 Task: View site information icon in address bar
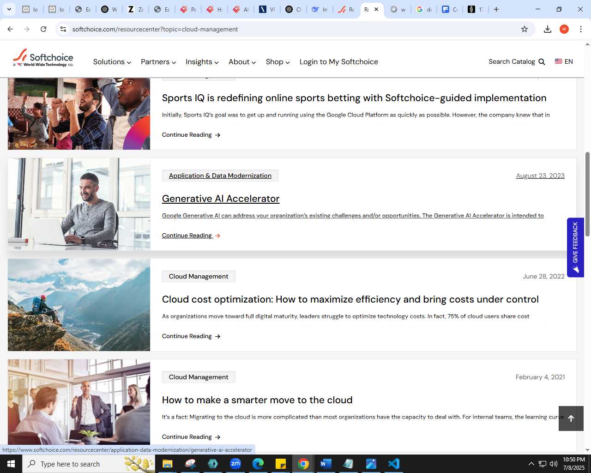click(63, 29)
